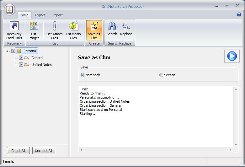The height and width of the screenshot is (167, 245).
Task: Click the General section folder icon
Action: click(x=27, y=58)
